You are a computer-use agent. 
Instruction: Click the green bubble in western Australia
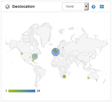(88, 78)
